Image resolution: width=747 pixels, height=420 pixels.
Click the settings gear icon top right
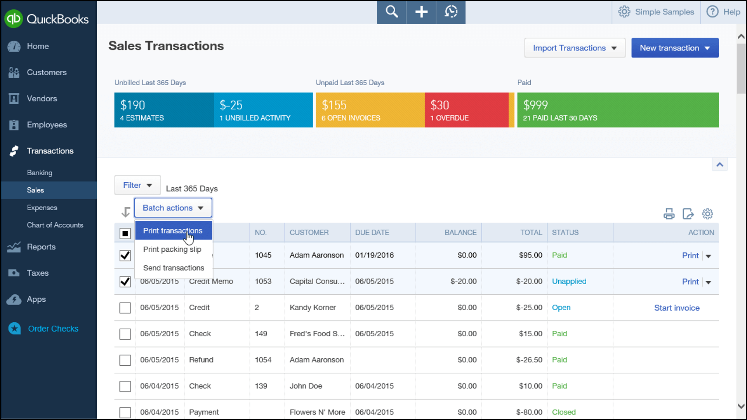click(624, 11)
